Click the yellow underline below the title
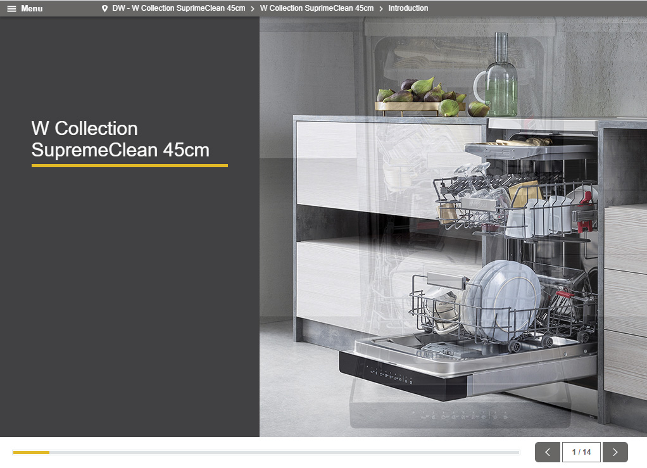This screenshot has height=468, width=647. coord(129,165)
